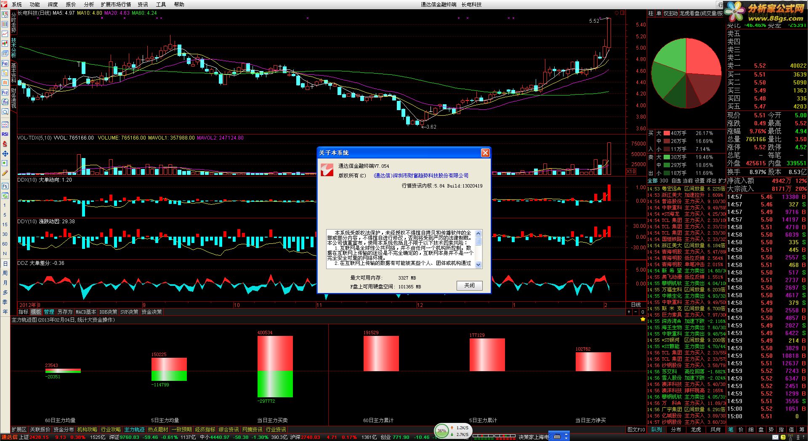Image resolution: width=808 pixels, height=441 pixels.
Task: Select the 资金决策 template tab
Action: tap(151, 312)
